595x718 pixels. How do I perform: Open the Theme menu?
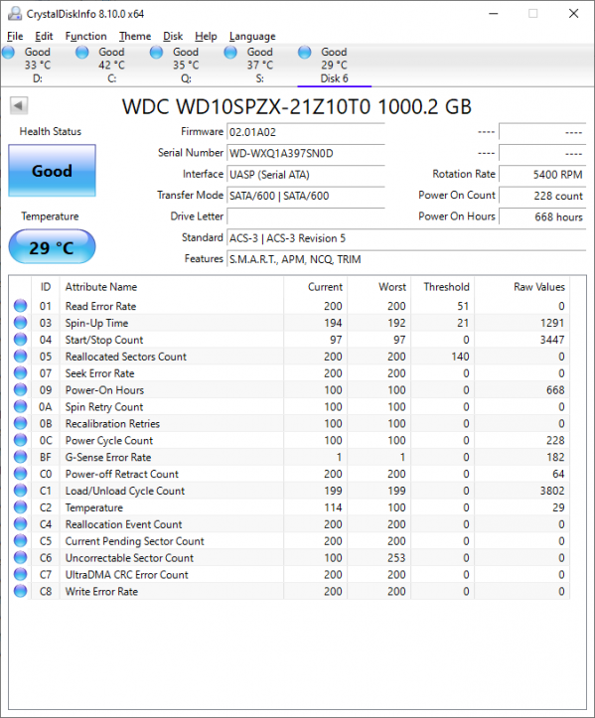pos(135,36)
